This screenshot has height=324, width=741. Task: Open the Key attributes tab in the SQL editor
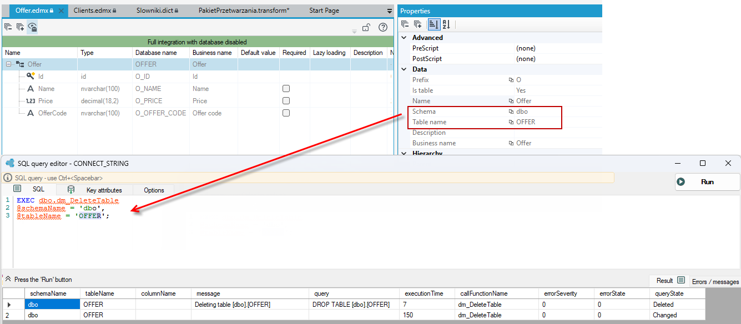tap(95, 190)
